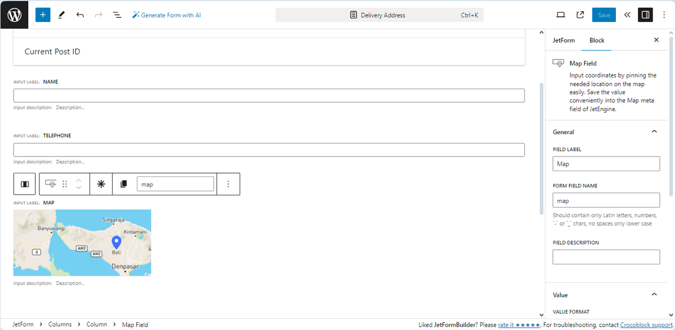The height and width of the screenshot is (330, 675).
Task: Collapse the Value settings section
Action: [x=654, y=294]
